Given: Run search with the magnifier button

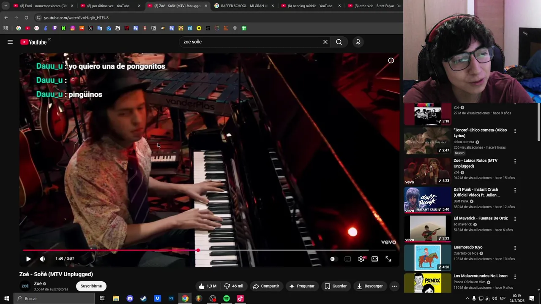Looking at the screenshot, I should coord(339,42).
